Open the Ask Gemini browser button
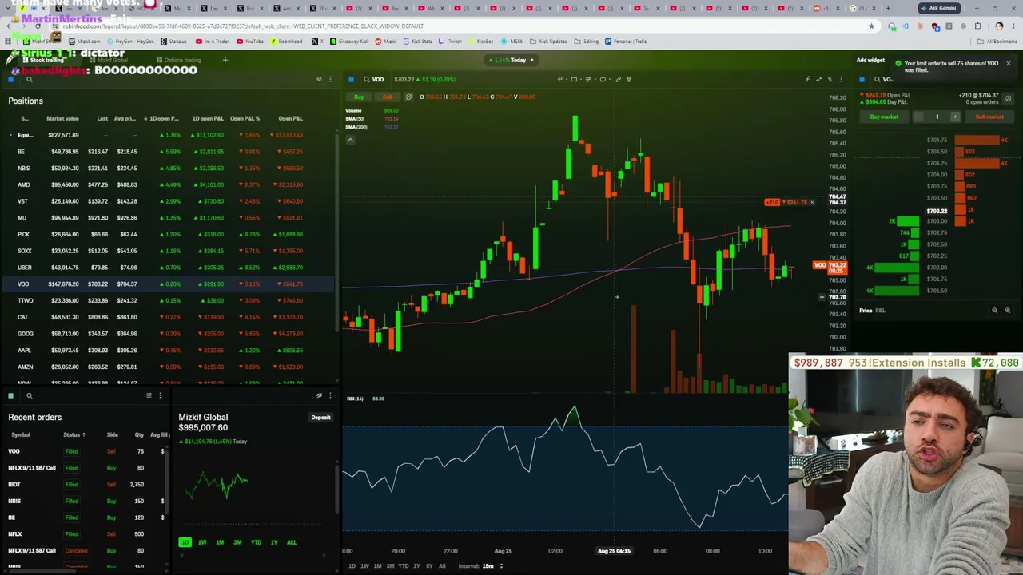Screen dimensions: 1023x575 (x=938, y=8)
